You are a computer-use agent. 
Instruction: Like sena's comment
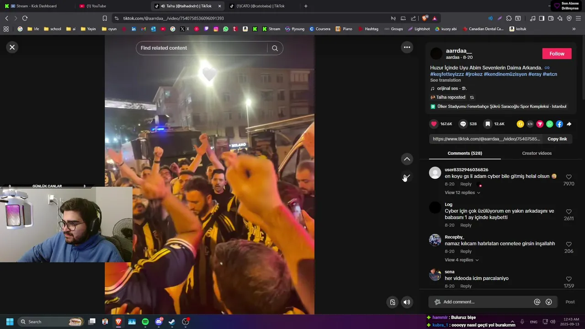pyautogui.click(x=569, y=279)
